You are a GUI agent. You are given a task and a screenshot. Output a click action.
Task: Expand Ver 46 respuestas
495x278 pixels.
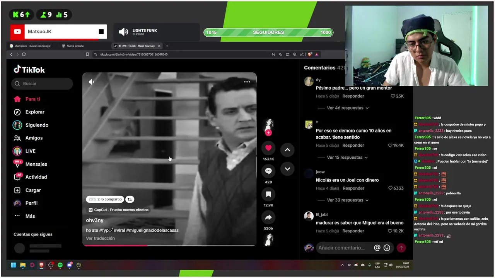[348, 108]
